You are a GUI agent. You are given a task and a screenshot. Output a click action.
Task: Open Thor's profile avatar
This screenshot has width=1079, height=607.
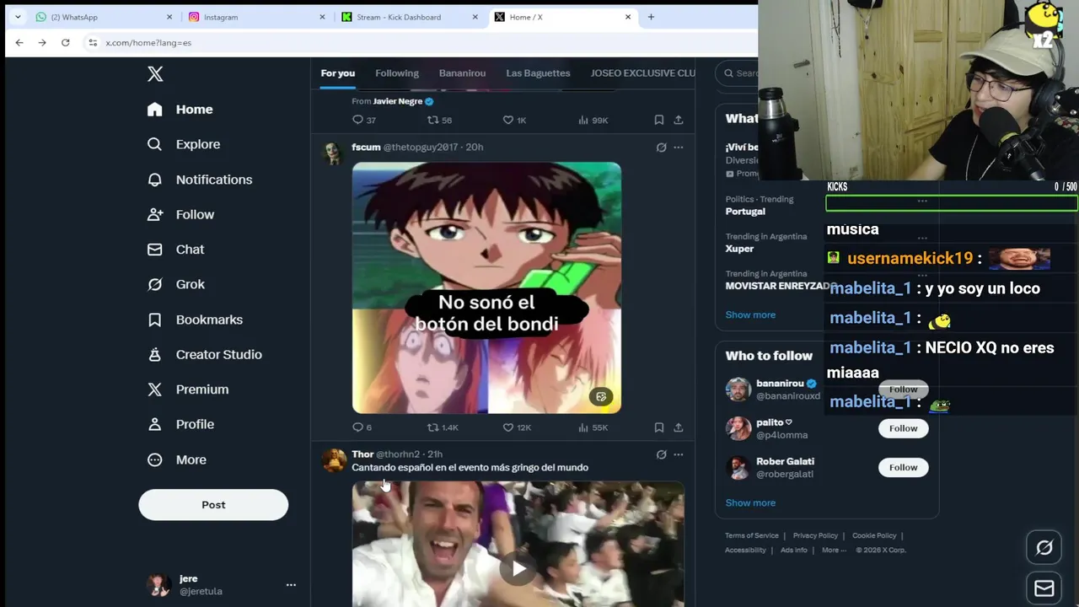point(334,460)
